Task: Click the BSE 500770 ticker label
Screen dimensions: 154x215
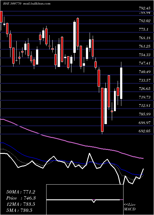Action: point(12,4)
